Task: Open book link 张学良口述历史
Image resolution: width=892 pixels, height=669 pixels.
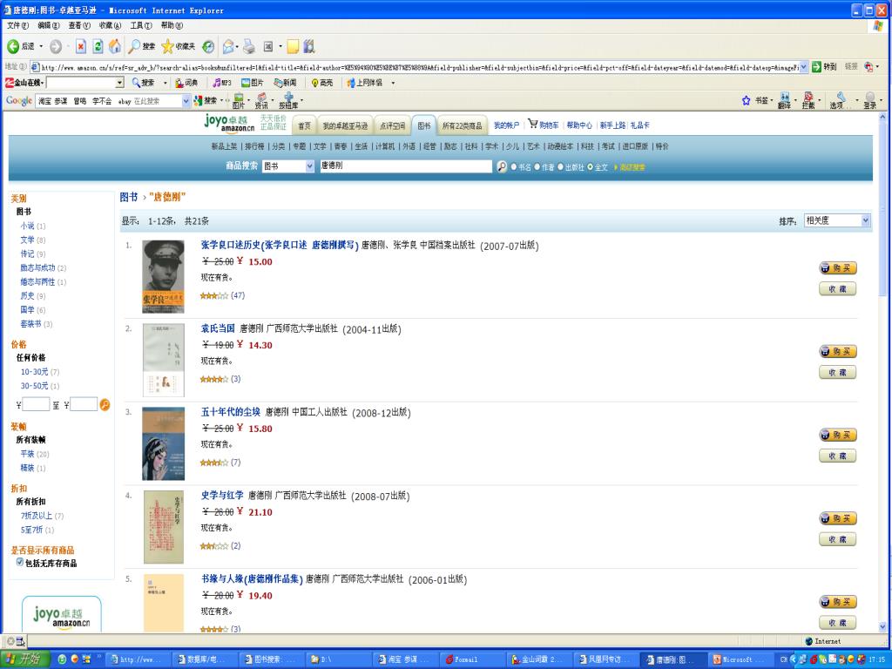Action: tap(280, 245)
